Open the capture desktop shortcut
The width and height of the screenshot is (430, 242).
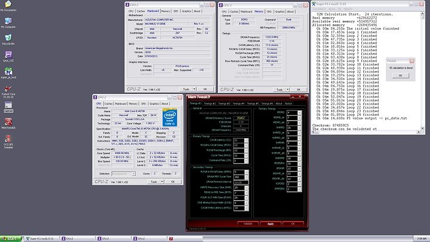8,107
